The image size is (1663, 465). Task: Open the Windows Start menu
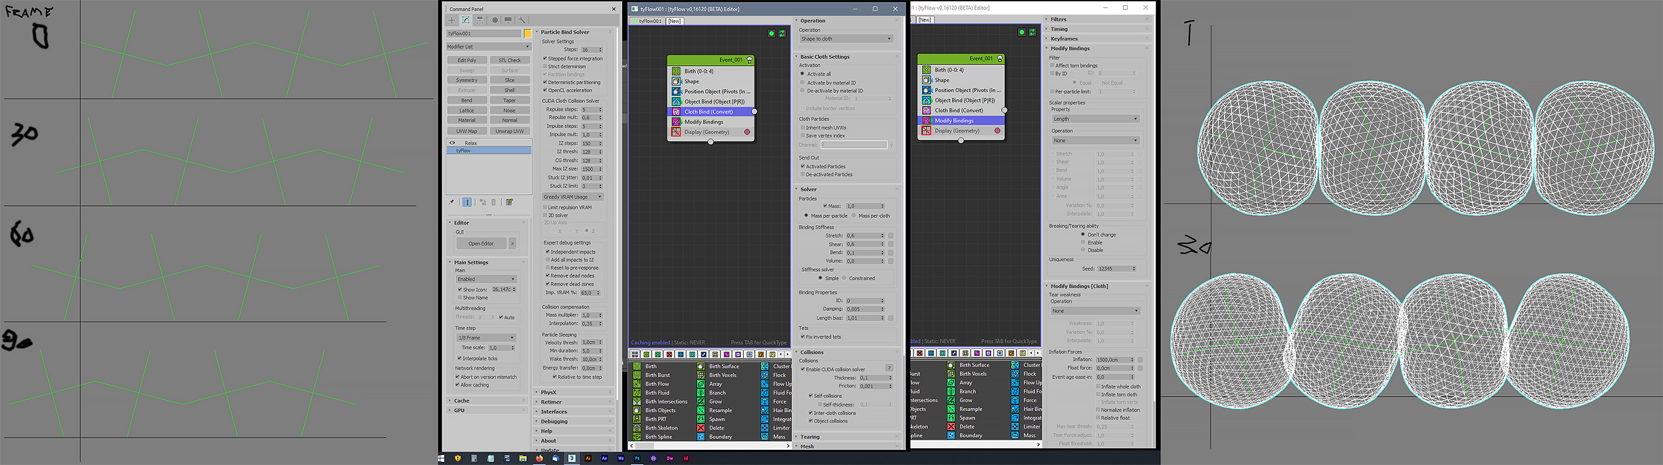tap(441, 458)
